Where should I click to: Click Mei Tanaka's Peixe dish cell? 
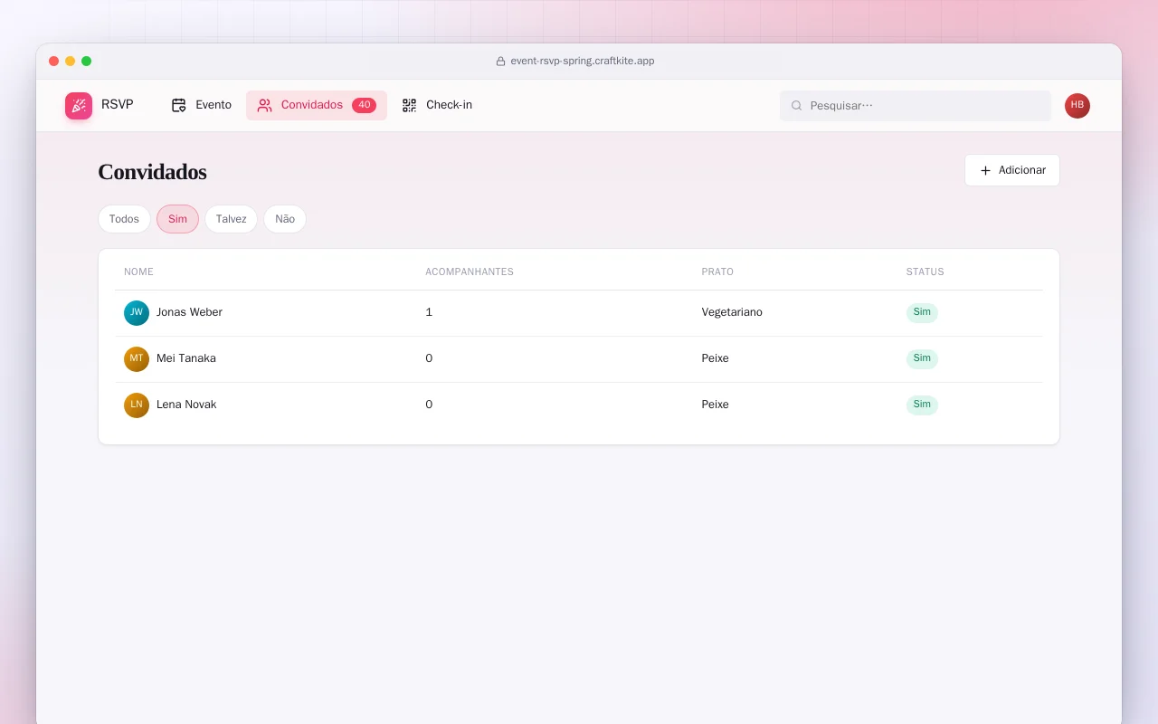715,358
